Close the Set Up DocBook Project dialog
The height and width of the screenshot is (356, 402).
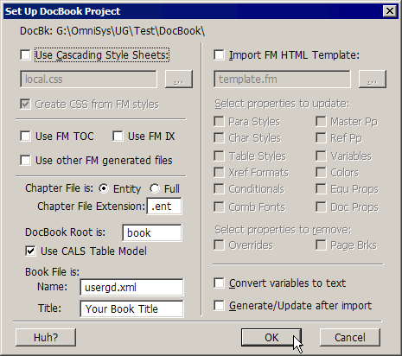[390, 11]
